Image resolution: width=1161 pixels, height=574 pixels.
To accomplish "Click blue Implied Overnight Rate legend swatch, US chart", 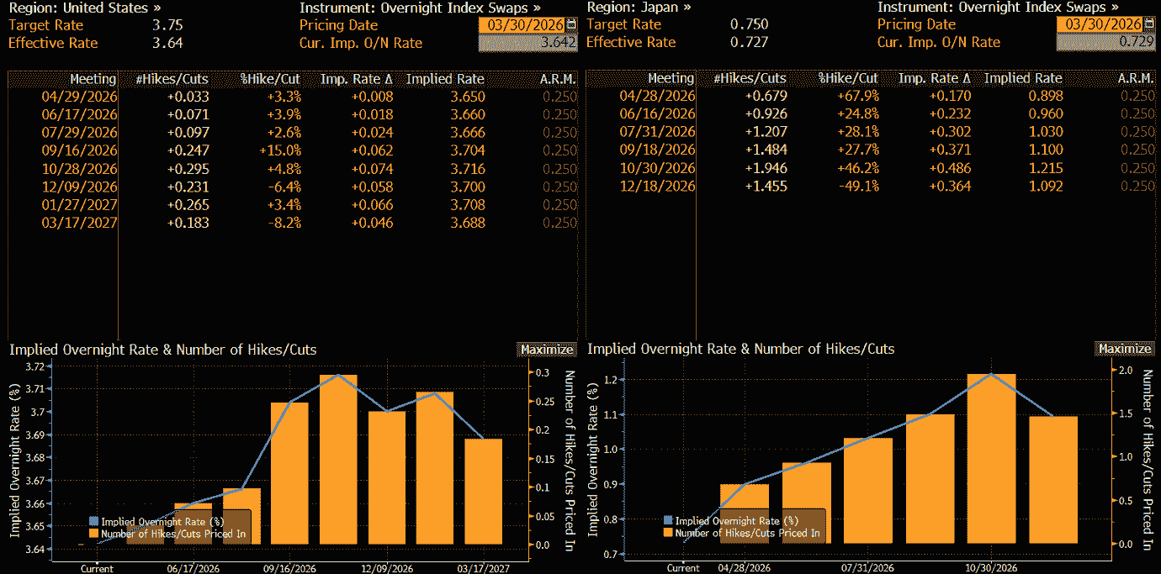I will pyautogui.click(x=93, y=521).
